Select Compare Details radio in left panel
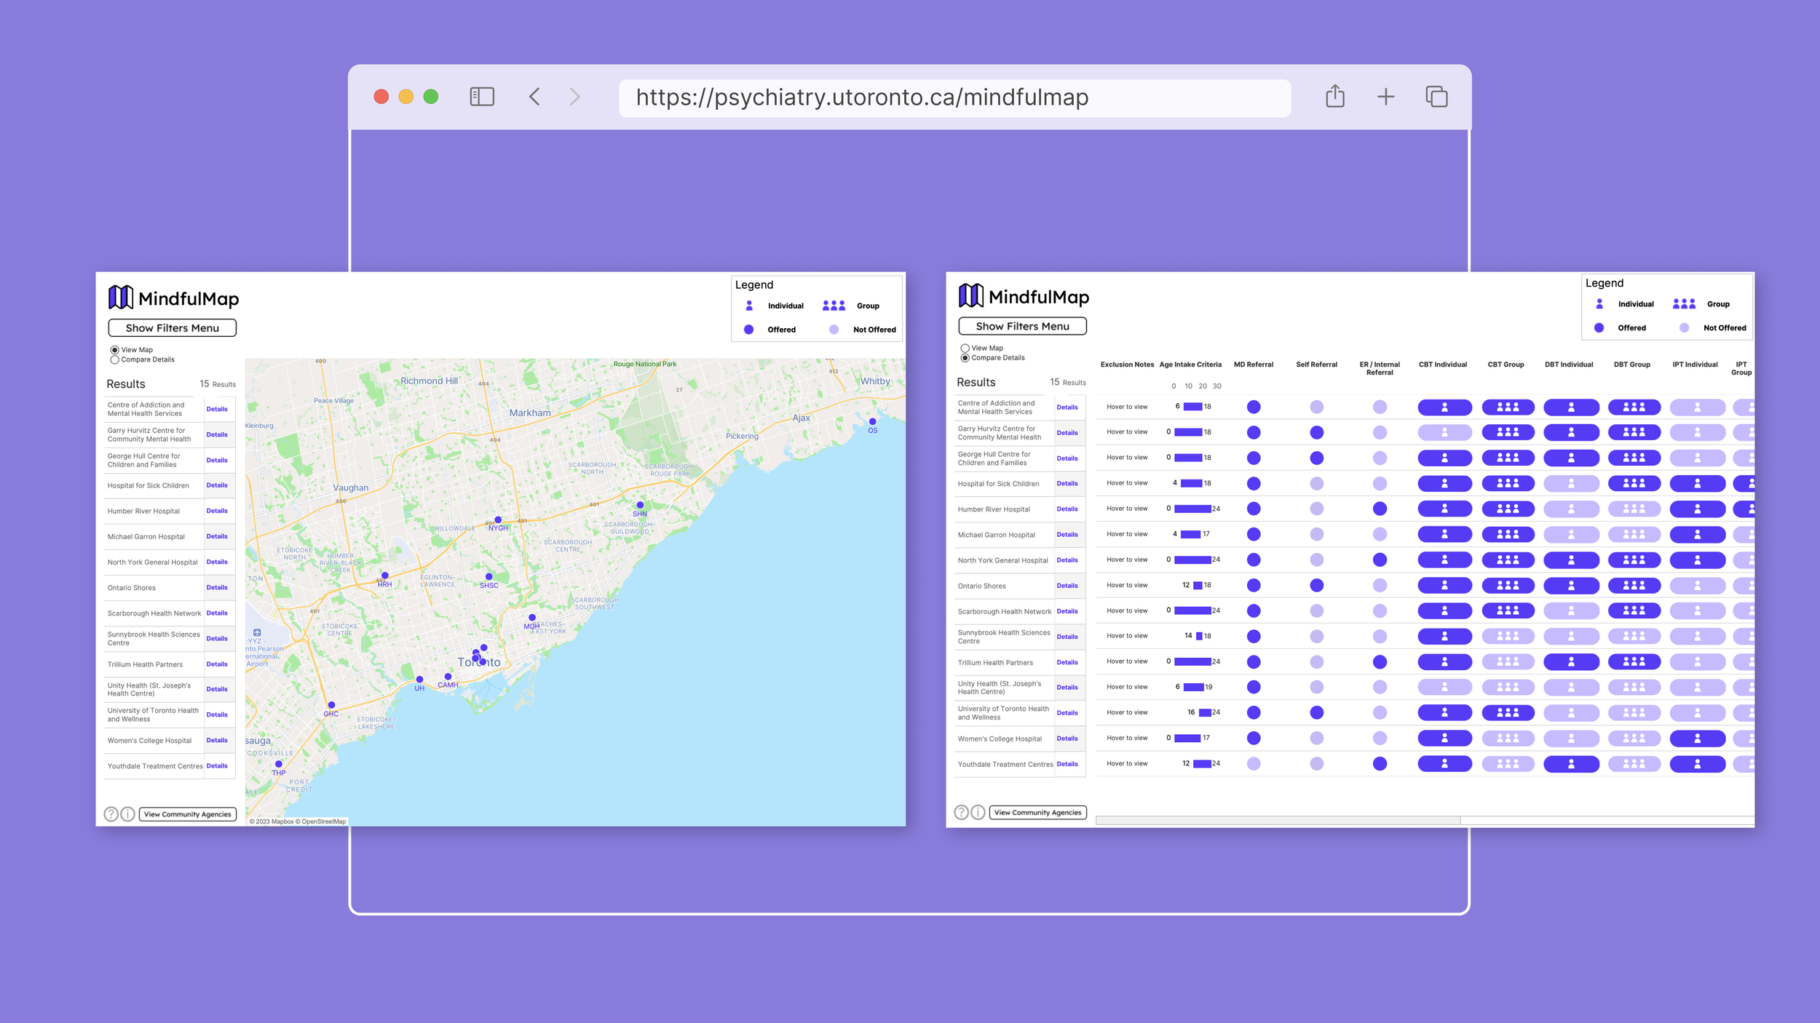The image size is (1820, 1023). pyautogui.click(x=115, y=360)
